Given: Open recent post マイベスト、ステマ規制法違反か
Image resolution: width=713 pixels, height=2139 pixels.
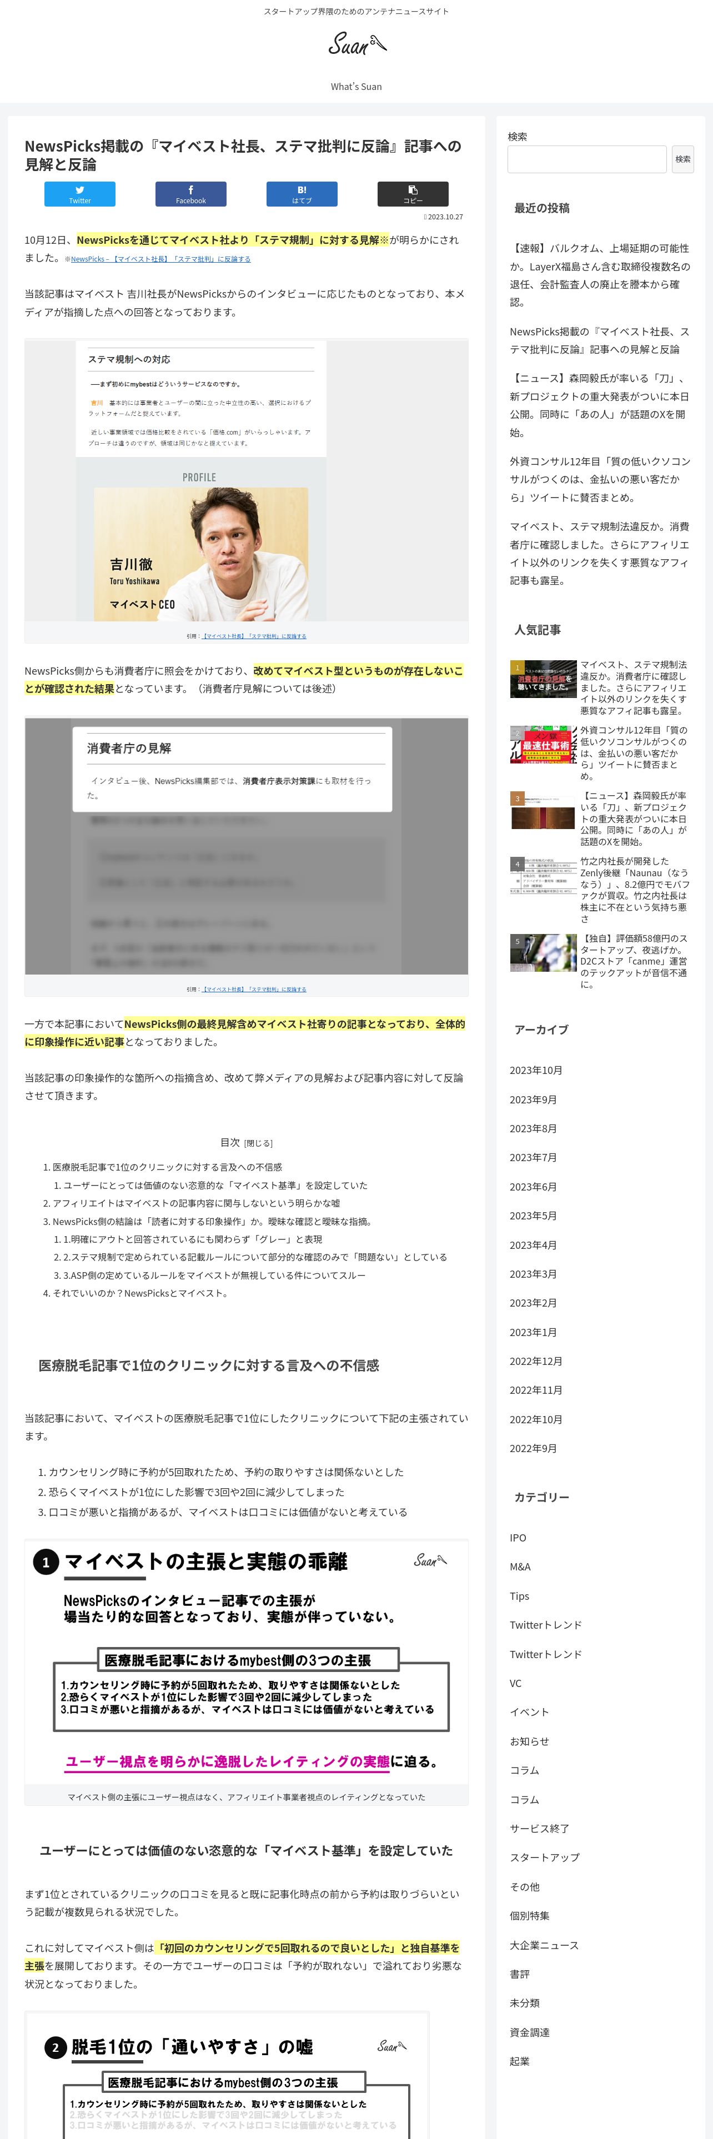Looking at the screenshot, I should [599, 553].
